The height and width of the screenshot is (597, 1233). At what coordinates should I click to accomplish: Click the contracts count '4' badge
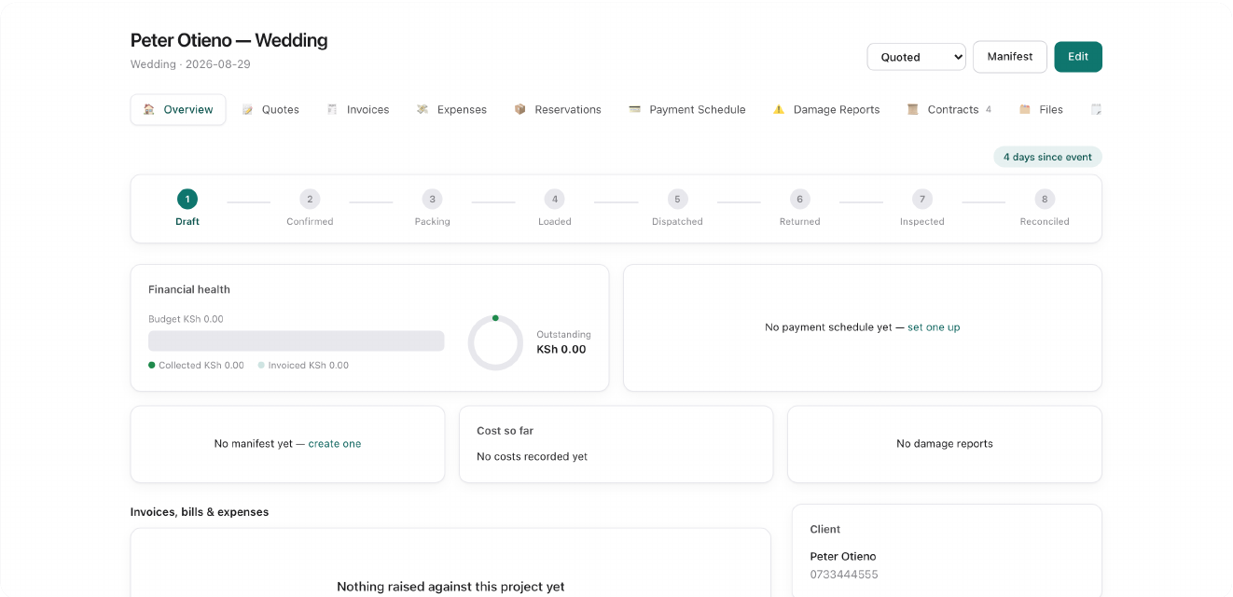coord(989,109)
